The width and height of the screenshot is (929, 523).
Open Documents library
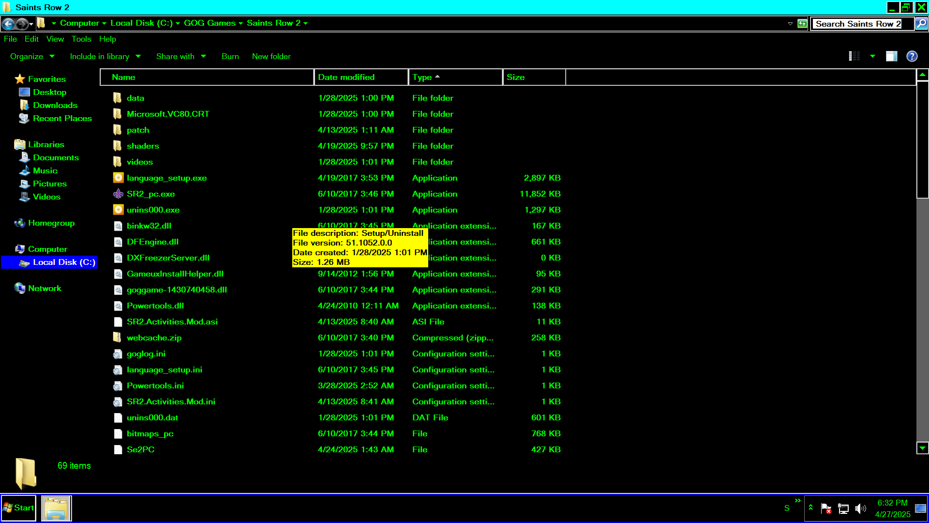[56, 157]
